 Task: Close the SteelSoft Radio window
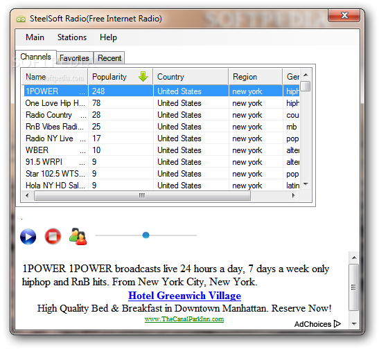click(344, 15)
